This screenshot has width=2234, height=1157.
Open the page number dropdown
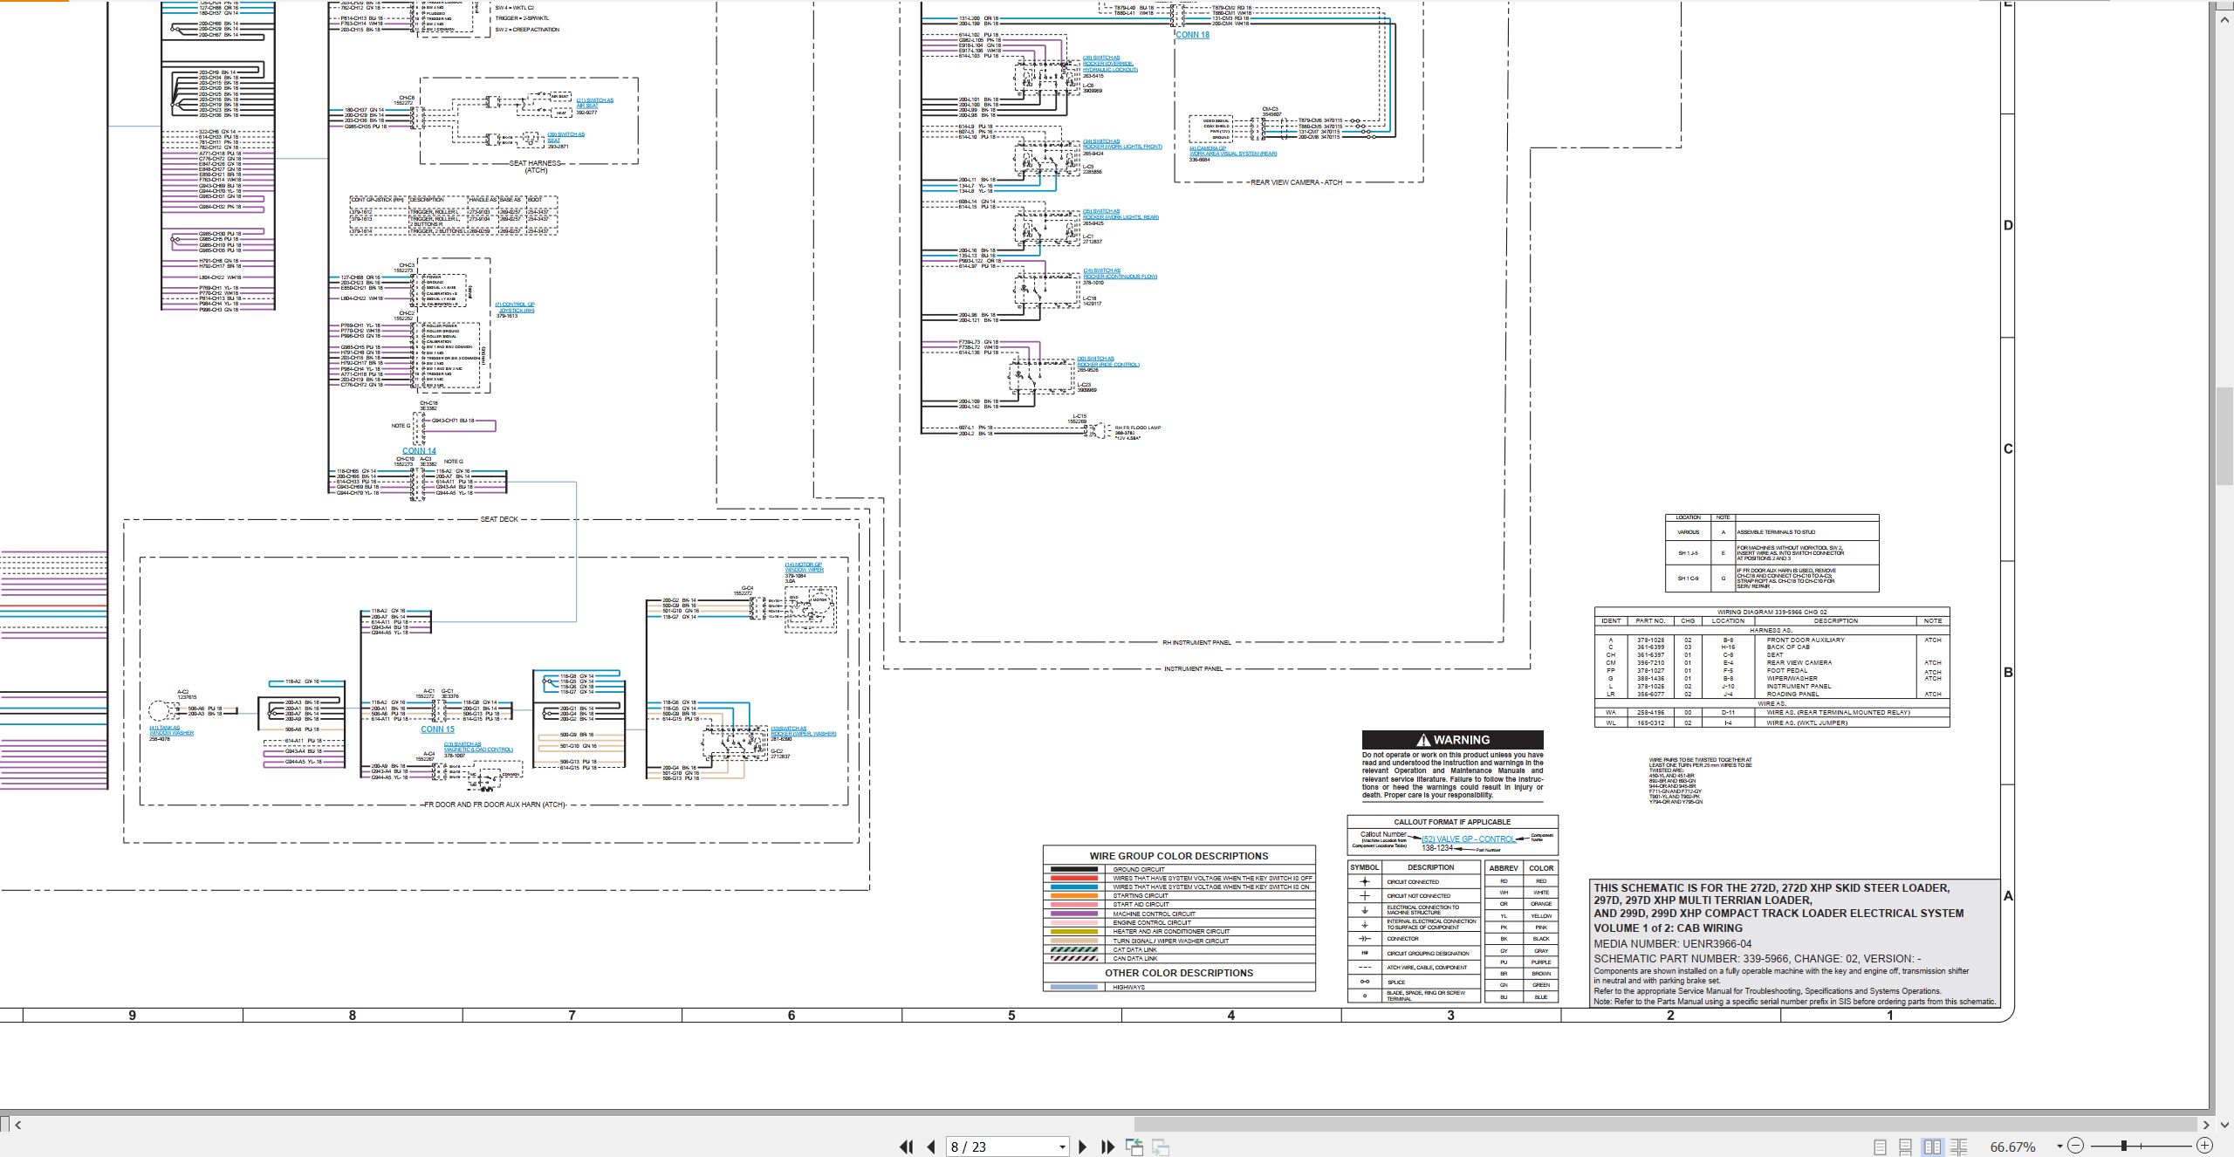[x=1062, y=1147]
